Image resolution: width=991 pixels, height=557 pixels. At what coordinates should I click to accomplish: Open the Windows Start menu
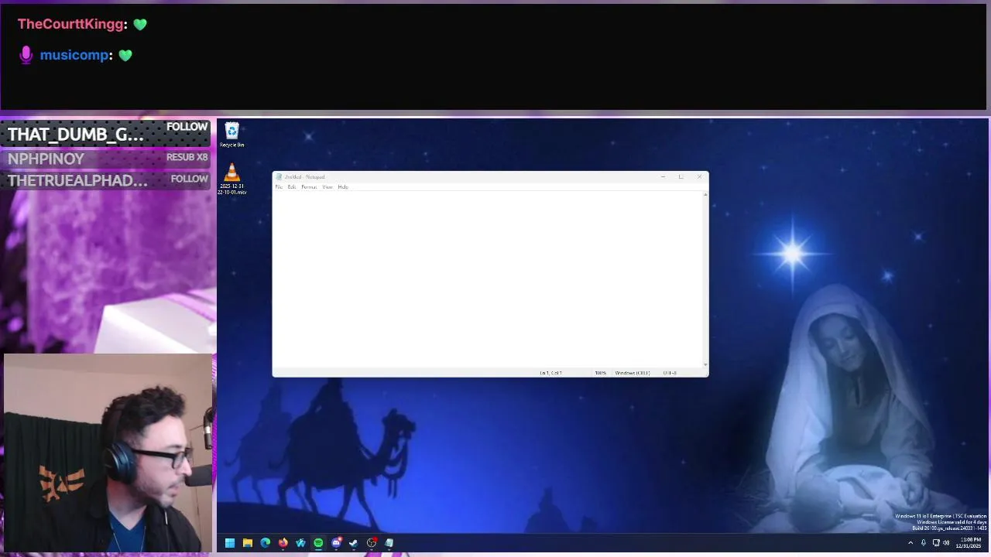click(x=230, y=543)
